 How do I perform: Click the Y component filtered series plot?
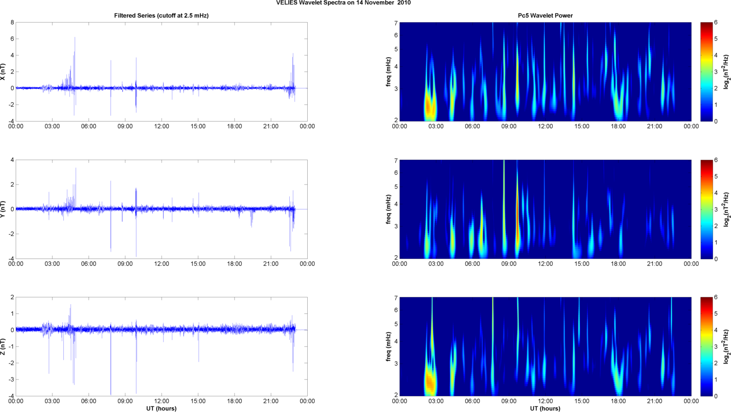pos(162,209)
